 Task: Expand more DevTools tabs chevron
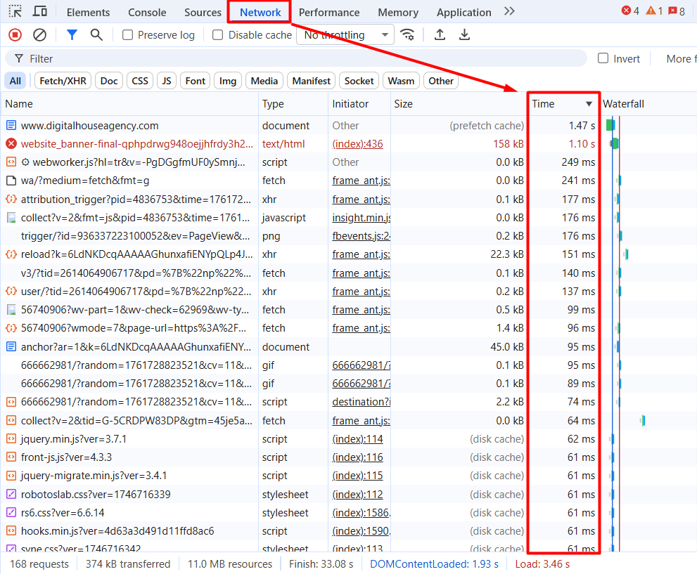[509, 11]
